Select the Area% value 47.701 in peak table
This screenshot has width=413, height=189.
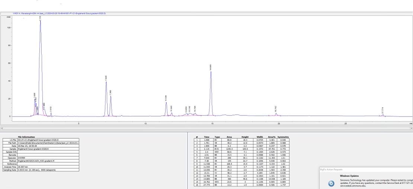coord(272,149)
